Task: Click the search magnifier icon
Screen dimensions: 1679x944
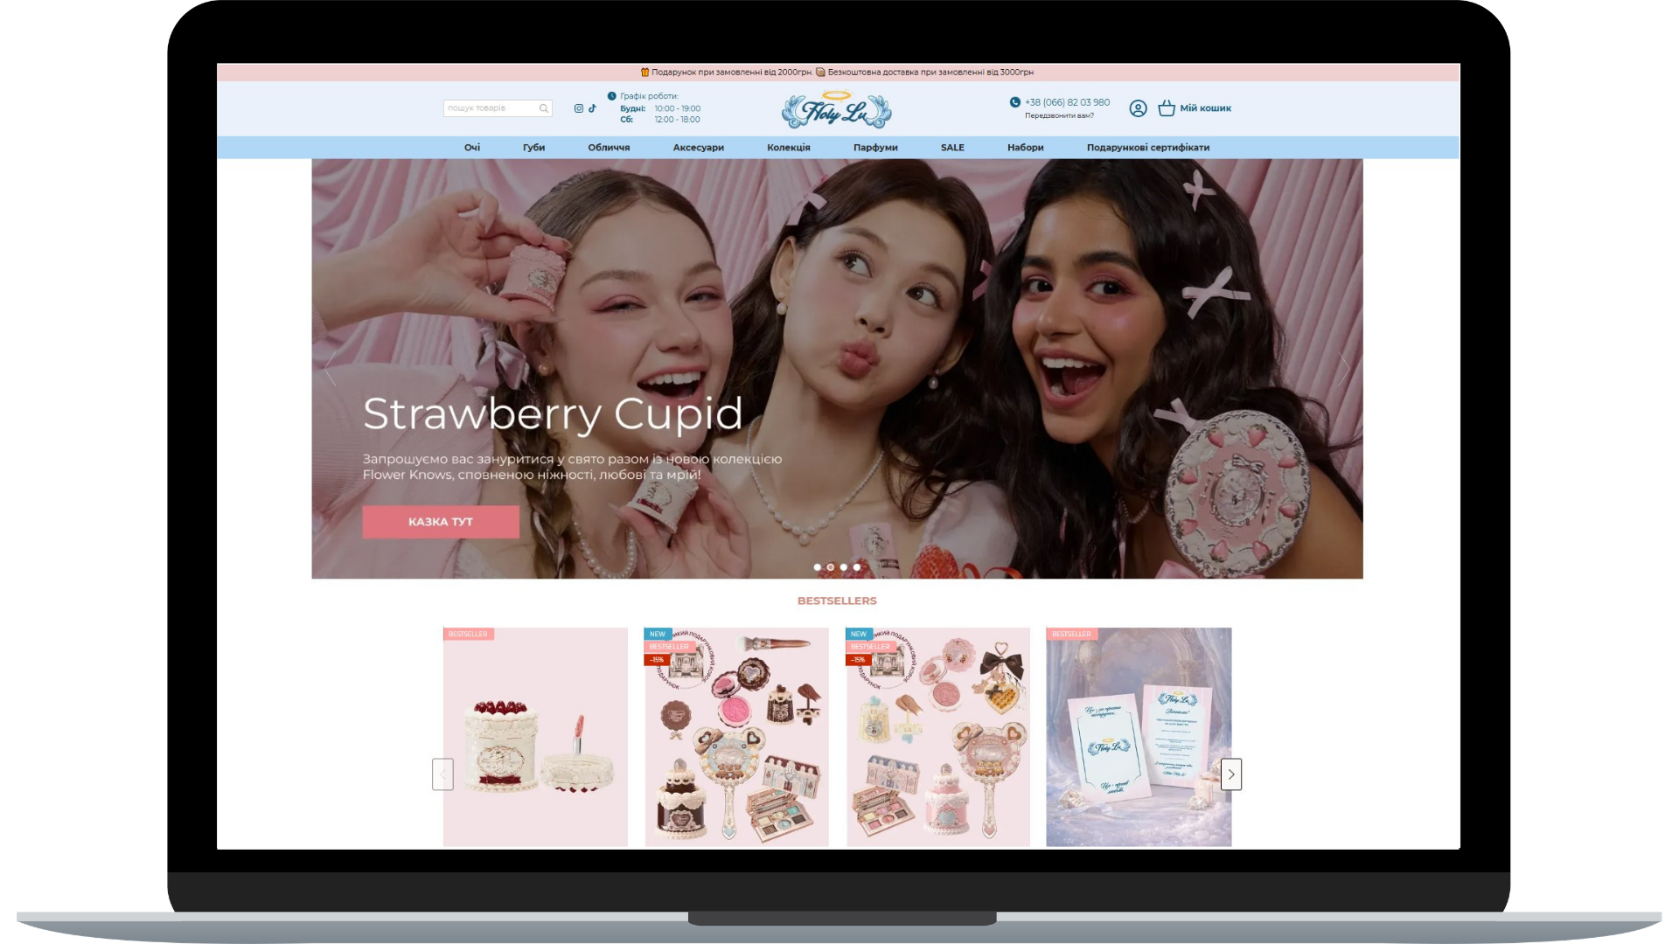Action: click(x=543, y=108)
